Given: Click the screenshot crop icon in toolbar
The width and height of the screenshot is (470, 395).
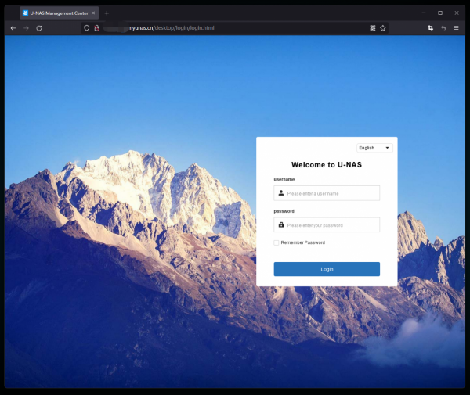Looking at the screenshot, I should click(x=431, y=28).
